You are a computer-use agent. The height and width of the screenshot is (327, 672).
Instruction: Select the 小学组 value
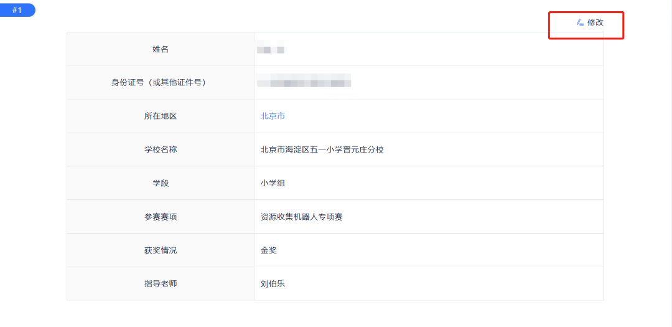pyautogui.click(x=273, y=183)
